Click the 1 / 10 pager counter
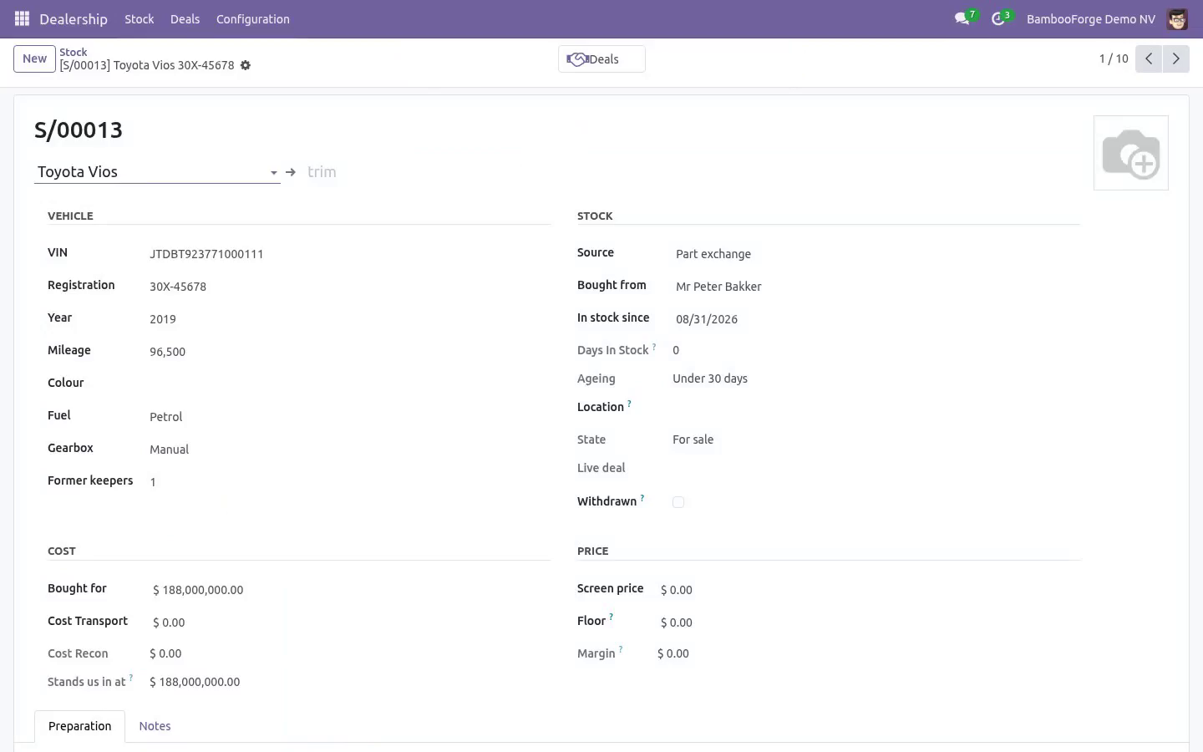Screen dimensions: 1203x752 coord(1114,58)
